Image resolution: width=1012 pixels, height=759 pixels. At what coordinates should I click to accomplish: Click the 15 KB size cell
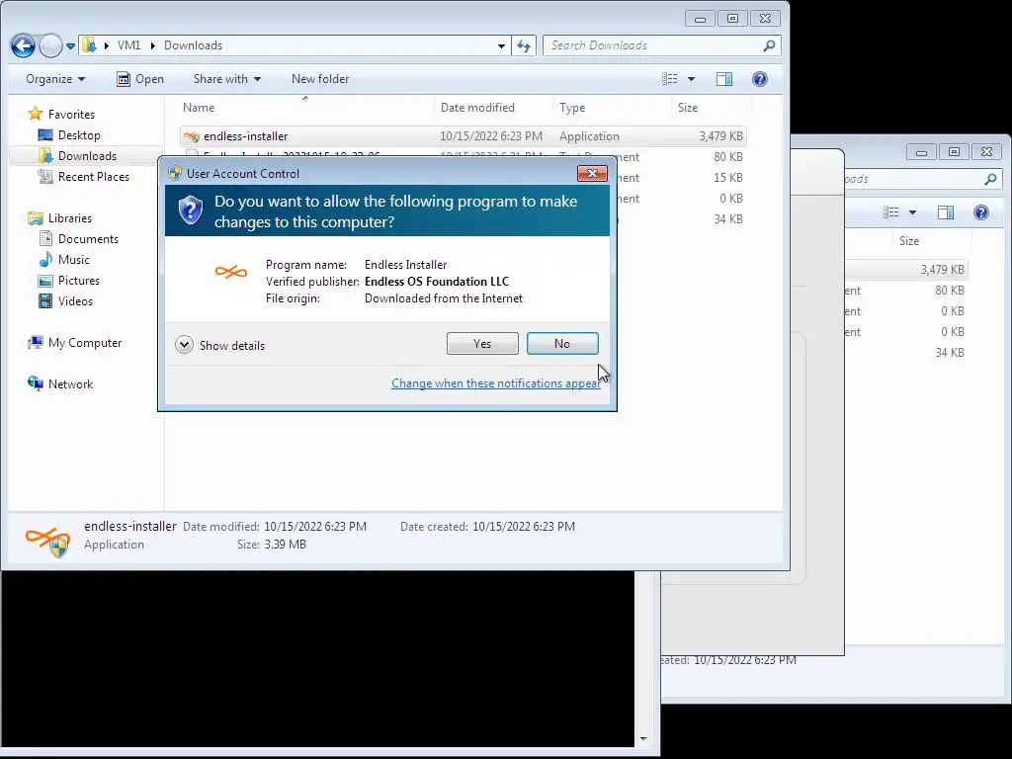pos(728,178)
